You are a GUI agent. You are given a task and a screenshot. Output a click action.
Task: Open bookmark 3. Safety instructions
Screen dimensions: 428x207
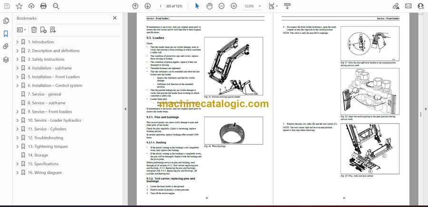tap(46, 59)
